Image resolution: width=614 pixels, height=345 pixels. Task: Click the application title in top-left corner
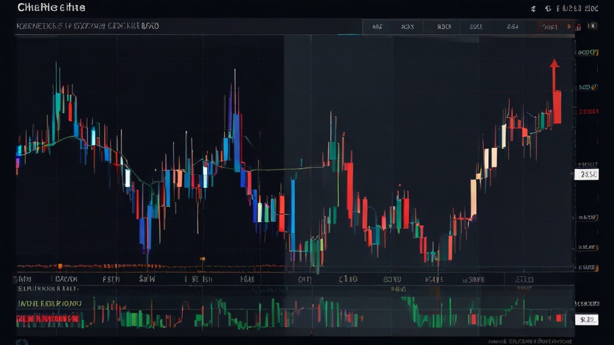(x=52, y=8)
